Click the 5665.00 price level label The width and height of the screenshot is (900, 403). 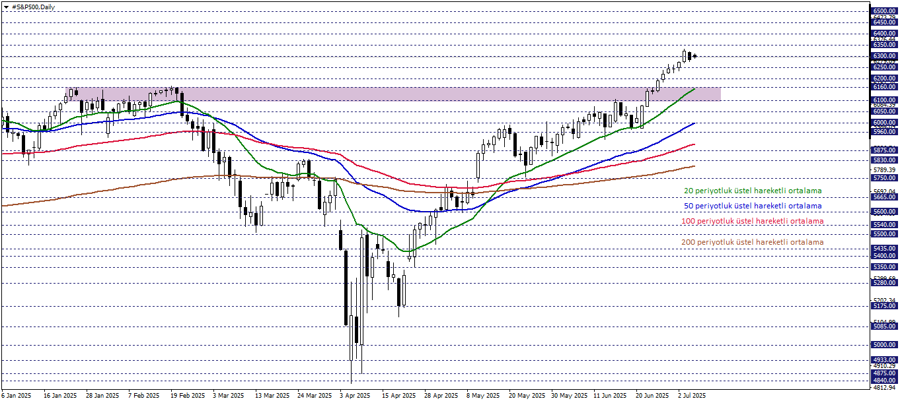pyautogui.click(x=883, y=197)
